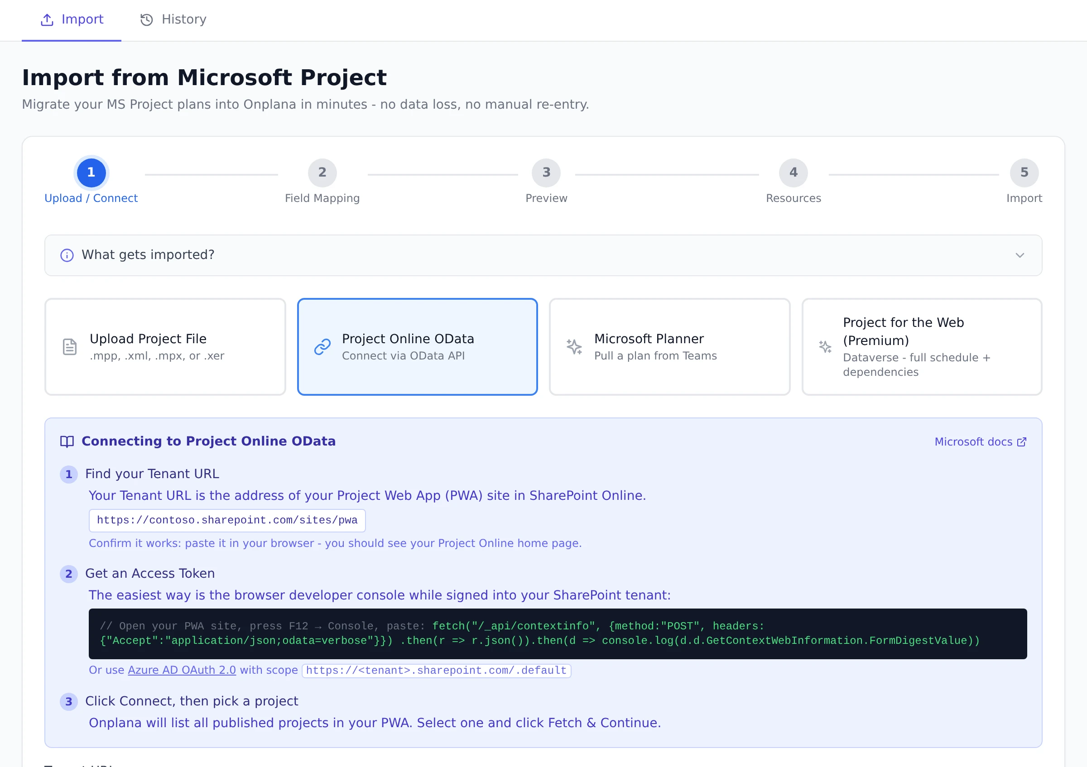
Task: Click the scope https://<tenant>.sharepoint.com/.default code
Action: (x=436, y=671)
